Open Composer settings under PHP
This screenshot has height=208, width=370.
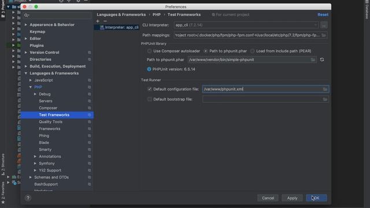[48, 108]
